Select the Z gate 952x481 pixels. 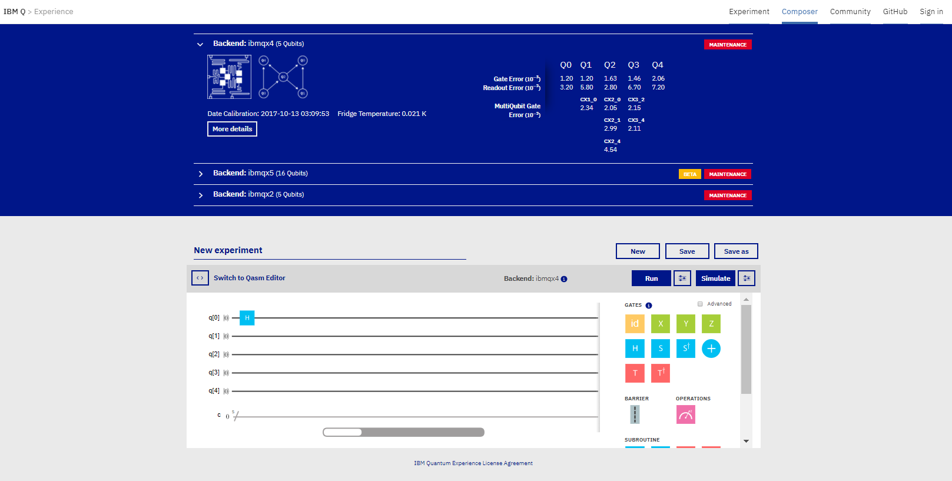[711, 324]
